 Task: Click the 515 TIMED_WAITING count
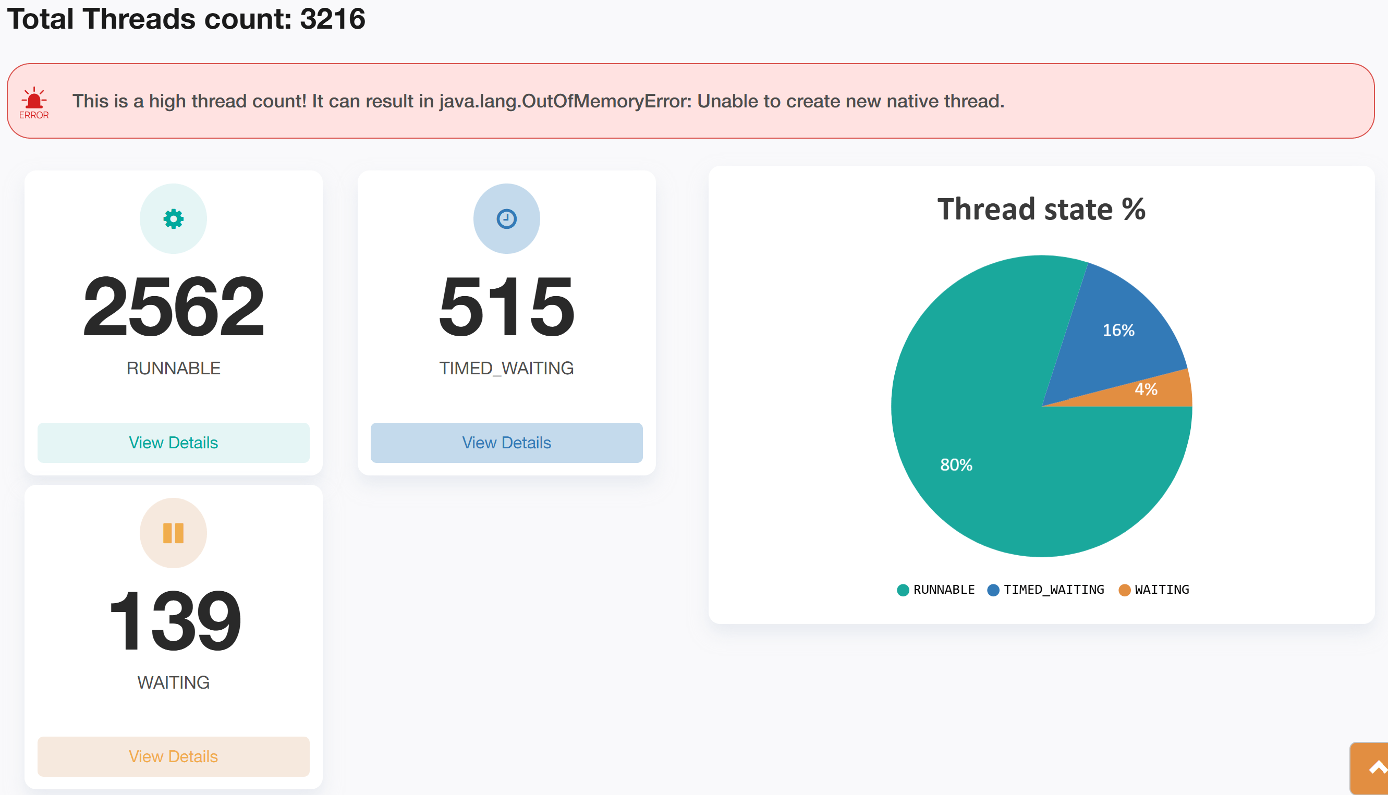pyautogui.click(x=506, y=307)
